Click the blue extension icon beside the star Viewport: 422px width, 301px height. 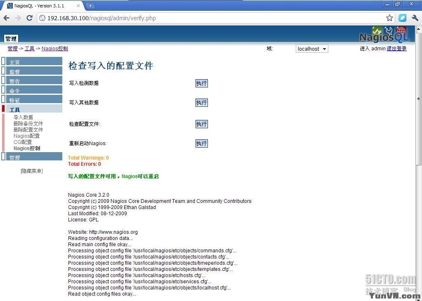(x=402, y=18)
